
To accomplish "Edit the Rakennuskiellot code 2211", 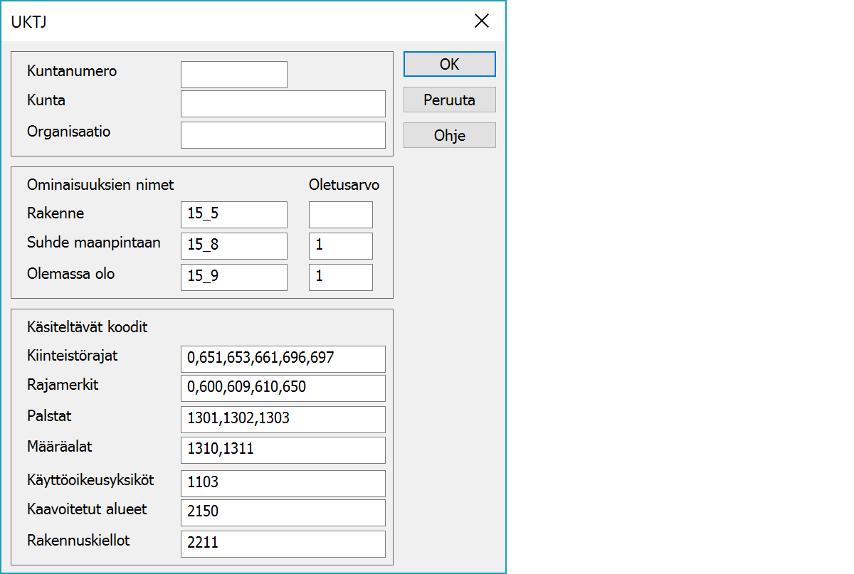I will (x=283, y=544).
